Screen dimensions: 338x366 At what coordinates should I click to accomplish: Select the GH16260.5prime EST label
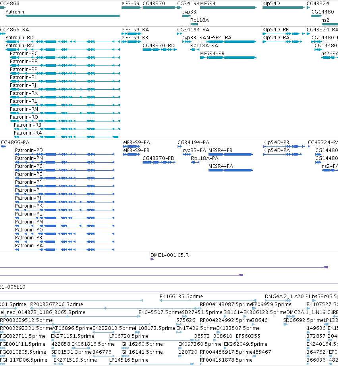click(142, 344)
